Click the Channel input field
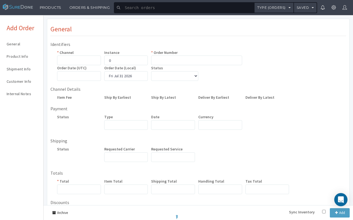 [79, 61]
